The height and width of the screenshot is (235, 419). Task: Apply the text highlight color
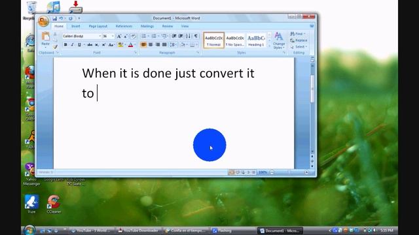[x=120, y=45]
